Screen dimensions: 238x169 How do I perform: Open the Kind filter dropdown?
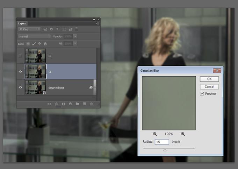click(29, 29)
